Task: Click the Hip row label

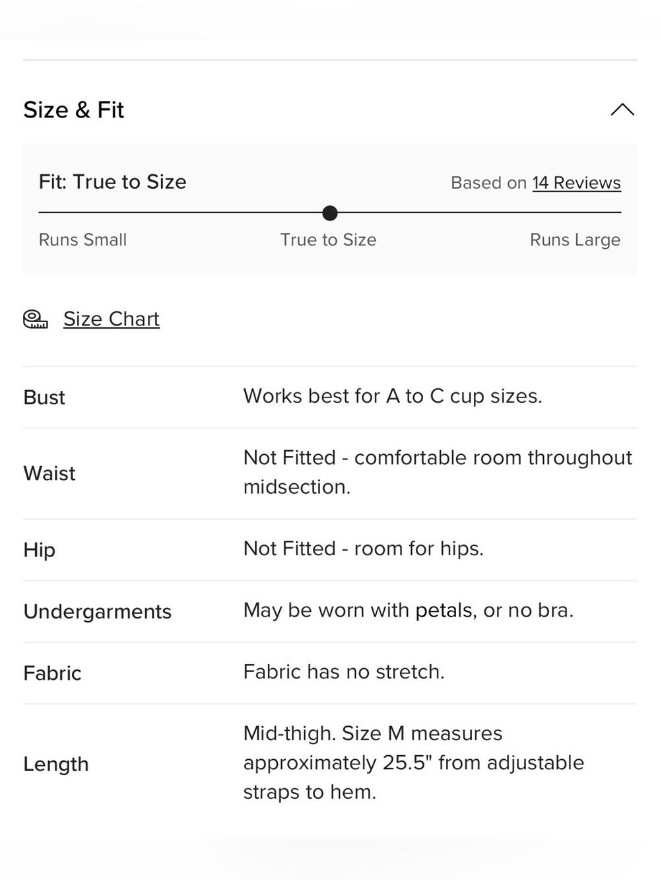Action: tap(40, 550)
